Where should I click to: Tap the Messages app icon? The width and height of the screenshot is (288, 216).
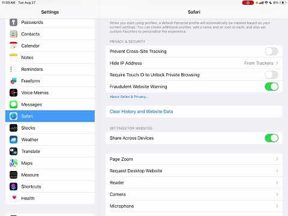(13, 104)
